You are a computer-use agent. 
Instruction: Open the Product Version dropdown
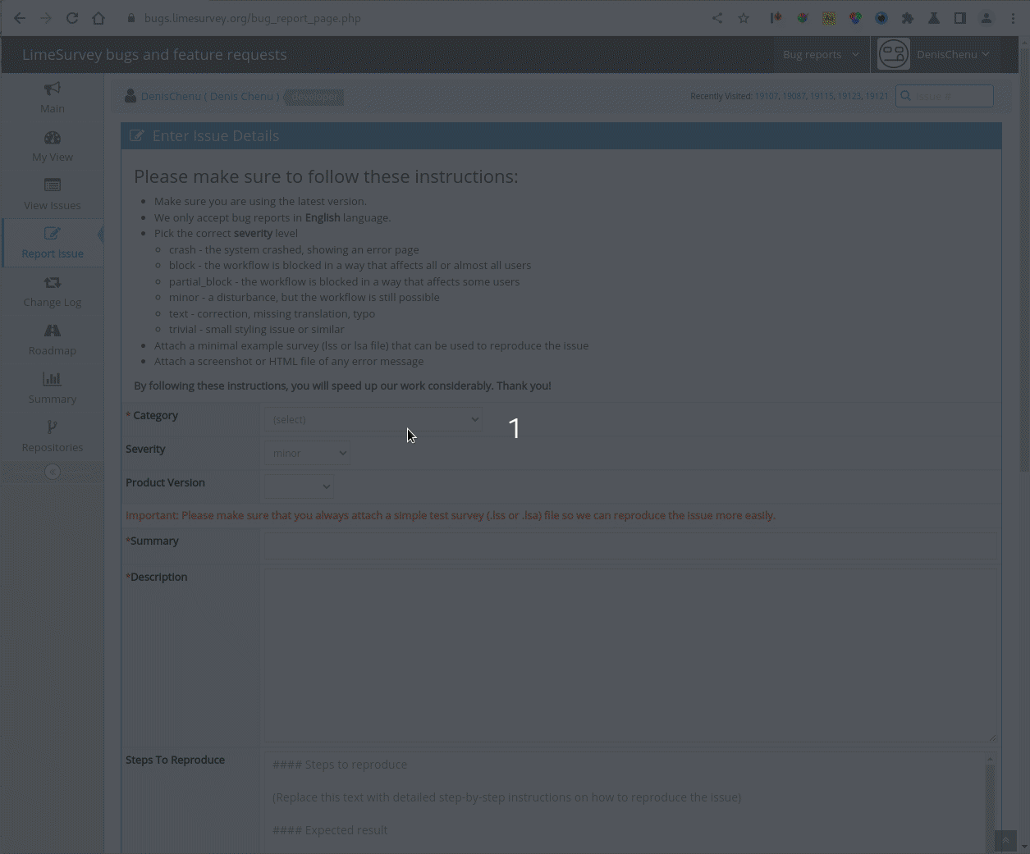click(x=299, y=486)
